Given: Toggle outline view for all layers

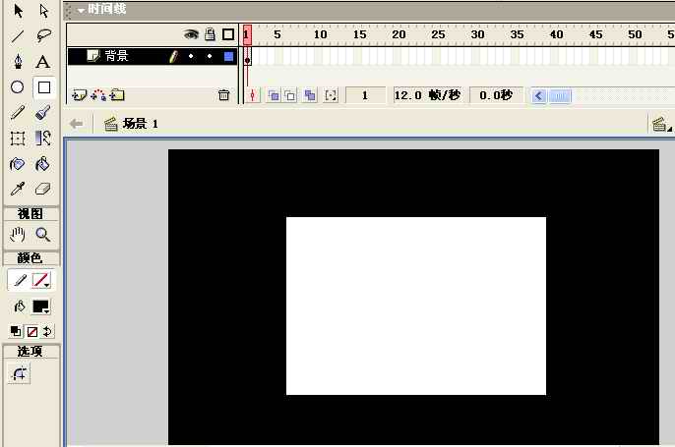Looking at the screenshot, I should point(228,33).
